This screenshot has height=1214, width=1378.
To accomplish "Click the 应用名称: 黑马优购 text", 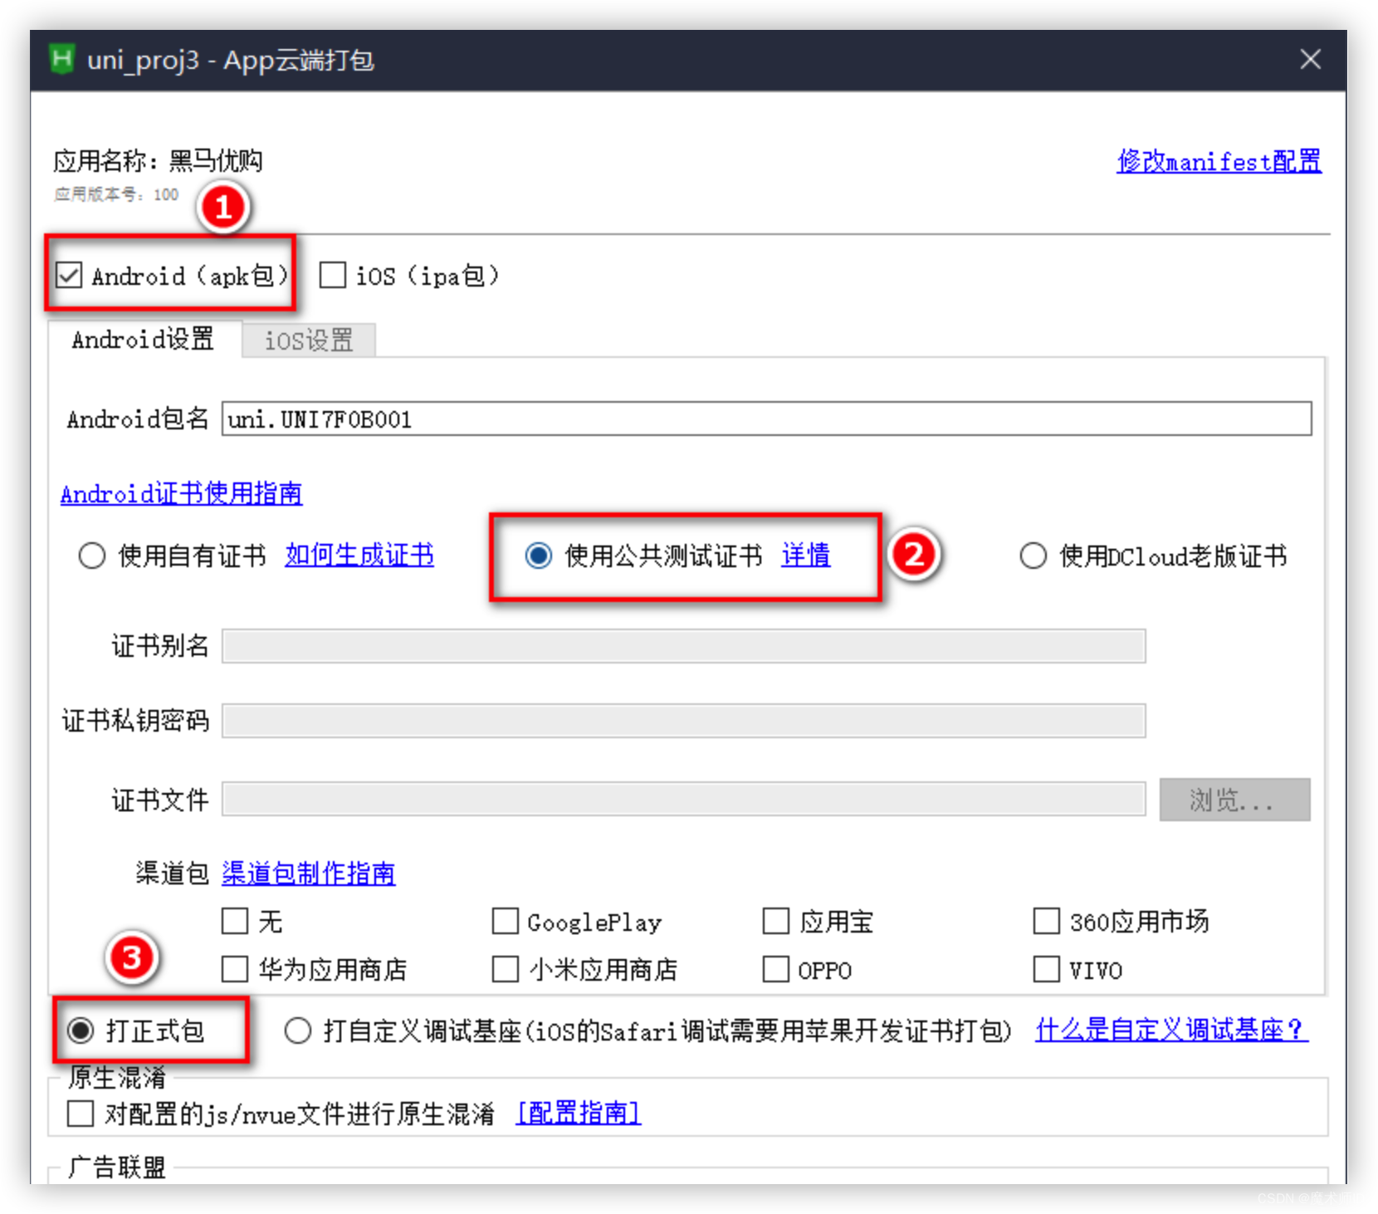I will click(158, 160).
